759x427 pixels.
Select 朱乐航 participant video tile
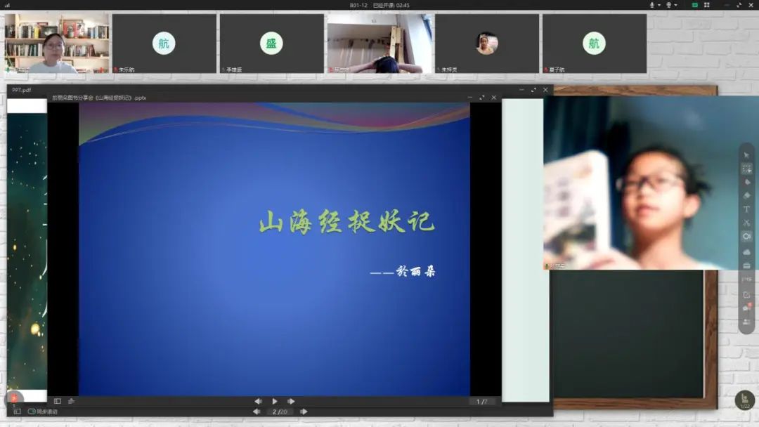click(164, 44)
